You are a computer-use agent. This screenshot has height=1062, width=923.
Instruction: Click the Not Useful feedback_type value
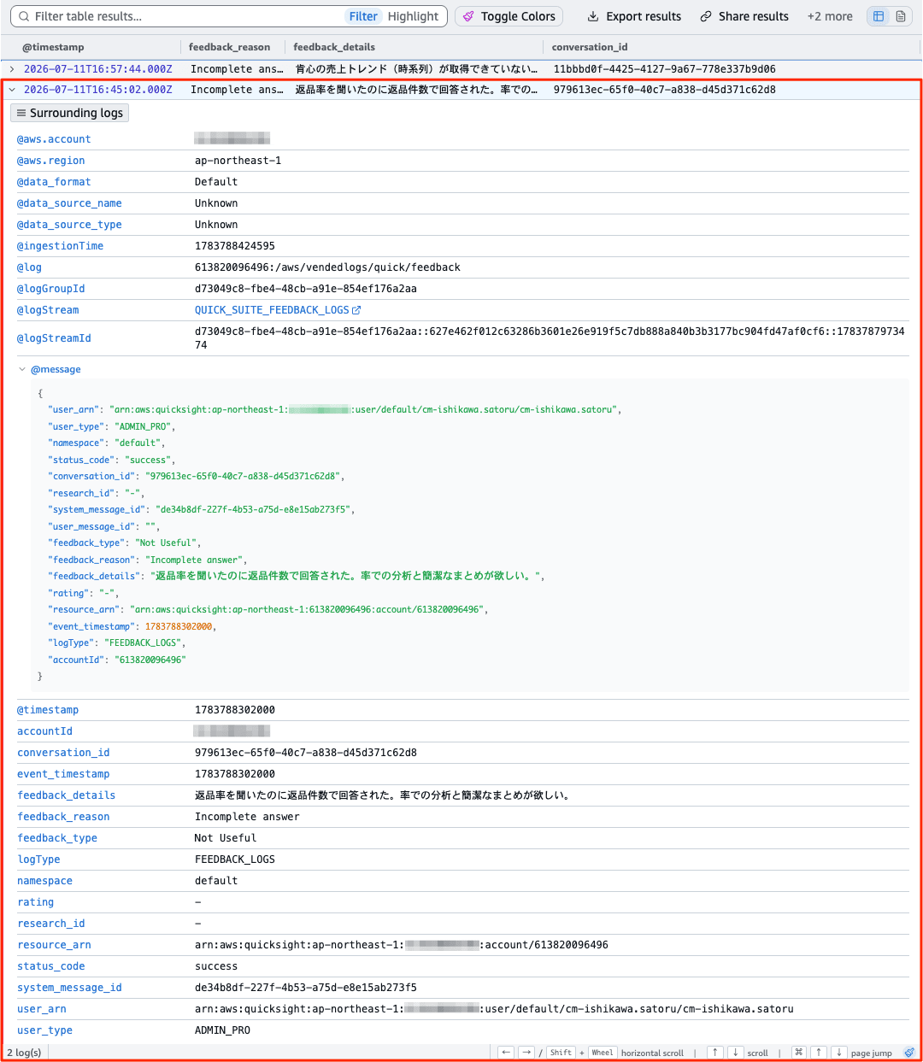point(226,838)
